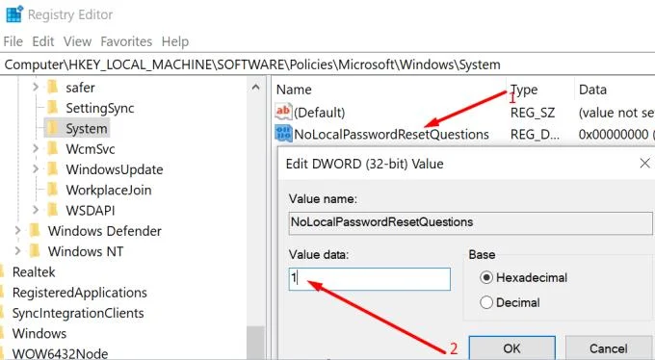Open the Help menu
The width and height of the screenshot is (655, 360).
(175, 41)
